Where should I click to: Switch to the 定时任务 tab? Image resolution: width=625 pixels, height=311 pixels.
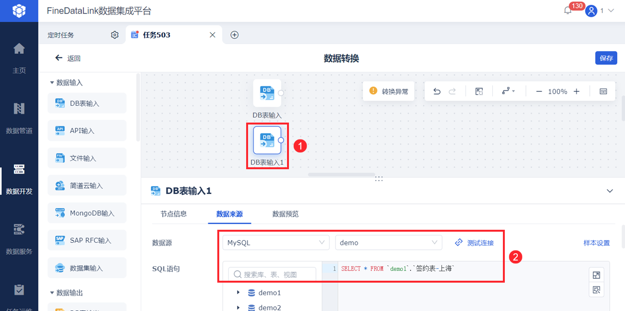point(61,35)
